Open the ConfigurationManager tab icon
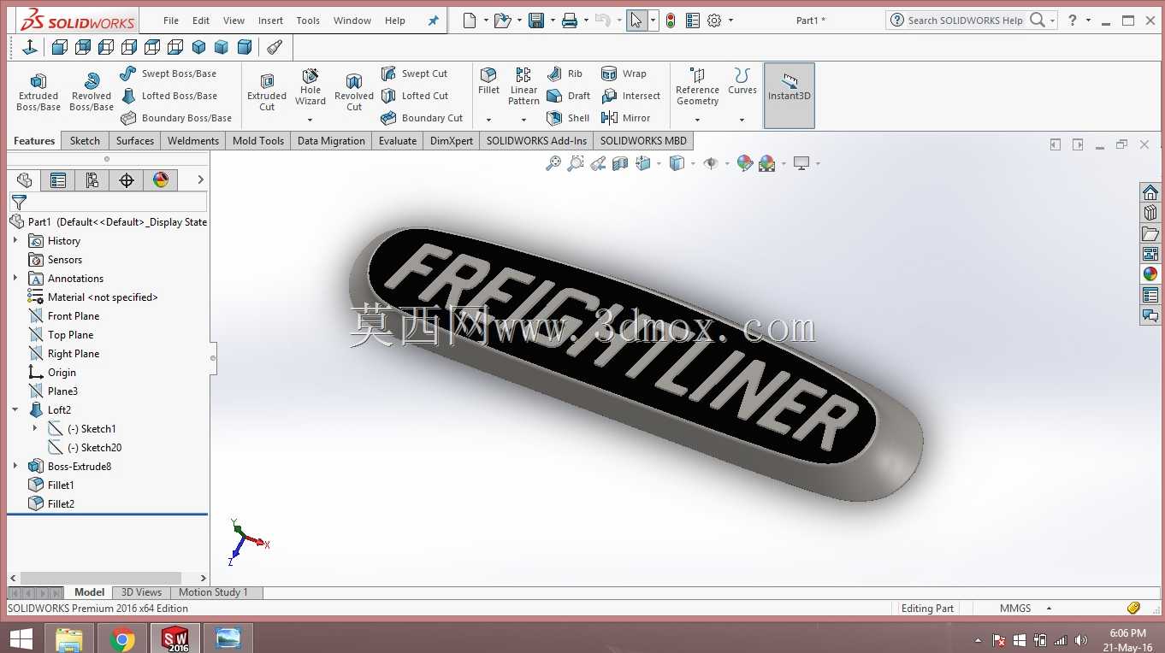 click(x=92, y=179)
